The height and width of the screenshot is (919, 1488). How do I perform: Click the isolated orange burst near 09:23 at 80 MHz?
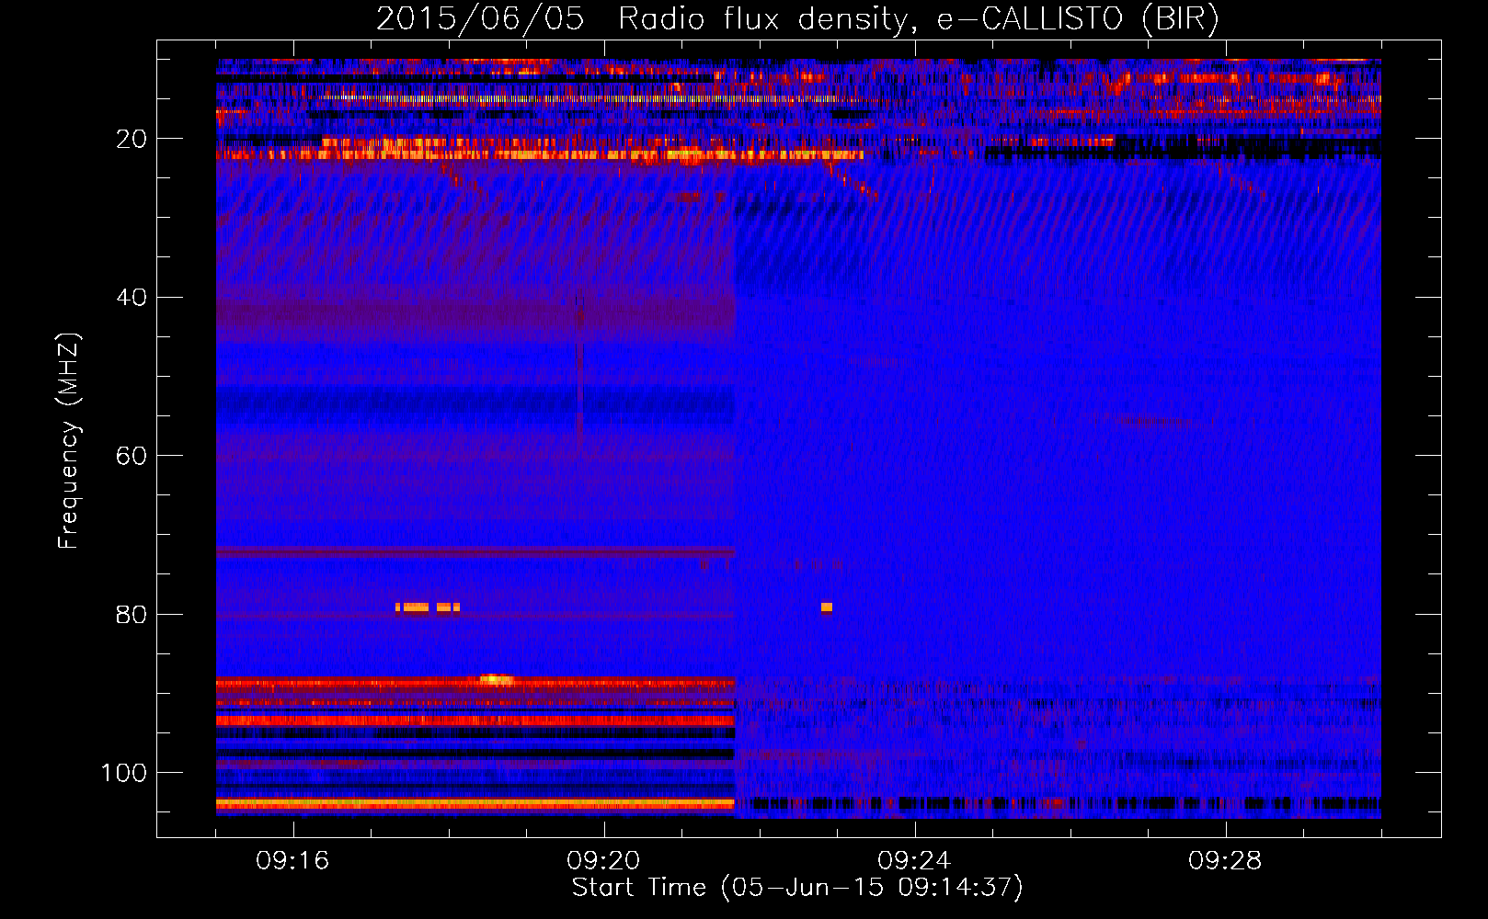(827, 607)
